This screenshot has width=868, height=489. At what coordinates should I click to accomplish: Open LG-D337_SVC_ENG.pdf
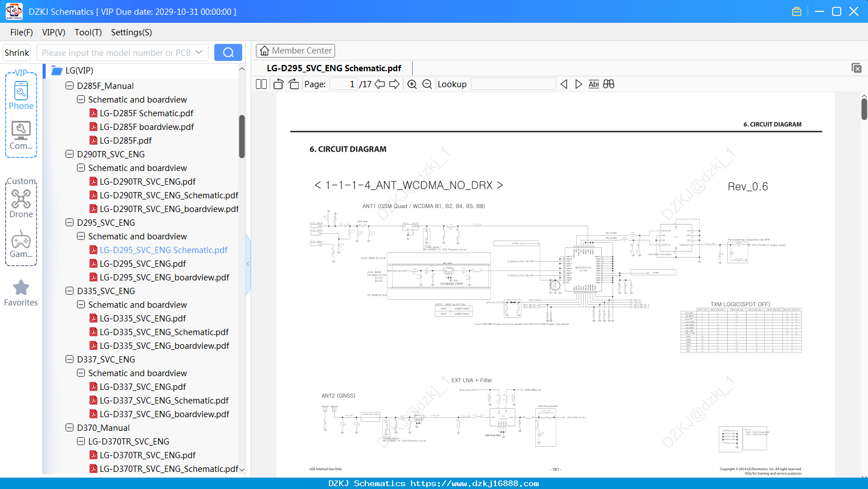tap(142, 386)
